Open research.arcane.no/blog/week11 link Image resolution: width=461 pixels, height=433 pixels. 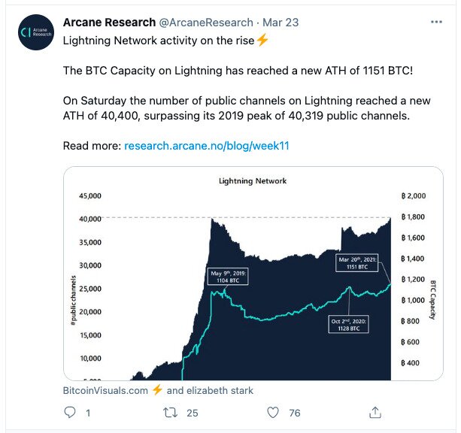(x=207, y=146)
